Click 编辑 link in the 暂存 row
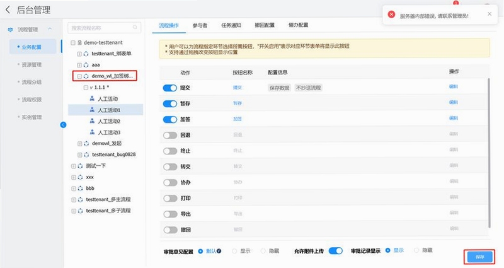504x268 pixels. (454, 102)
